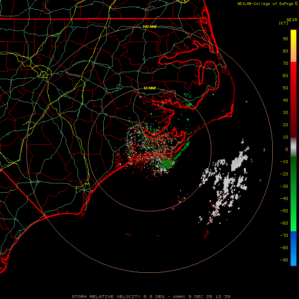Click the 9 DEC 25 date text

coord(200,297)
